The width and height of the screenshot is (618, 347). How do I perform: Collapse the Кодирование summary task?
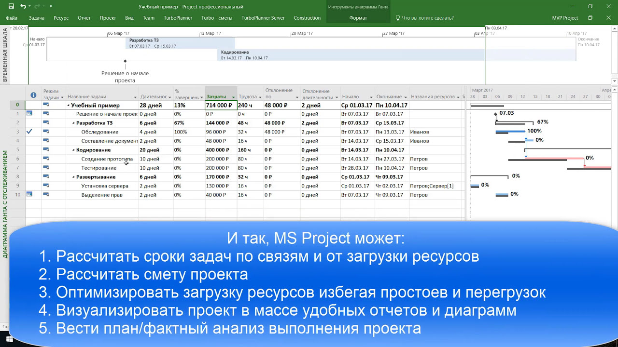[x=73, y=150]
